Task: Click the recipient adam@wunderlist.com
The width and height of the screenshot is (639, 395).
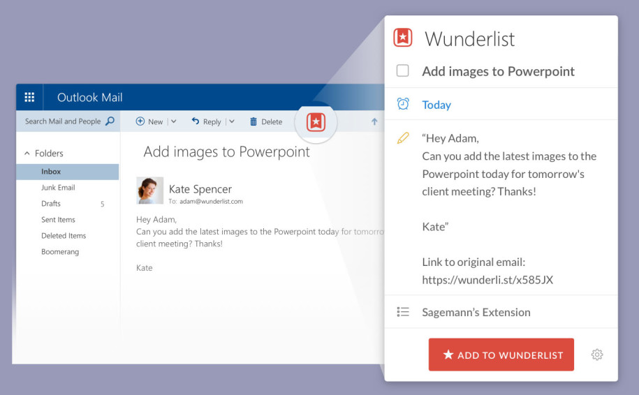Action: pos(211,202)
